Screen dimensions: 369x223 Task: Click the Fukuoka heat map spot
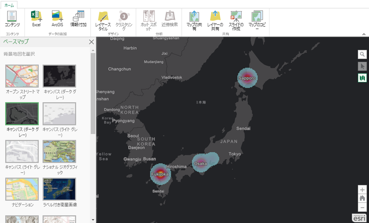point(160,174)
